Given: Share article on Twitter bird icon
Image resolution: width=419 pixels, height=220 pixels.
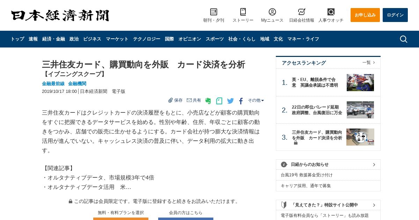Looking at the screenshot, I should click(230, 101).
